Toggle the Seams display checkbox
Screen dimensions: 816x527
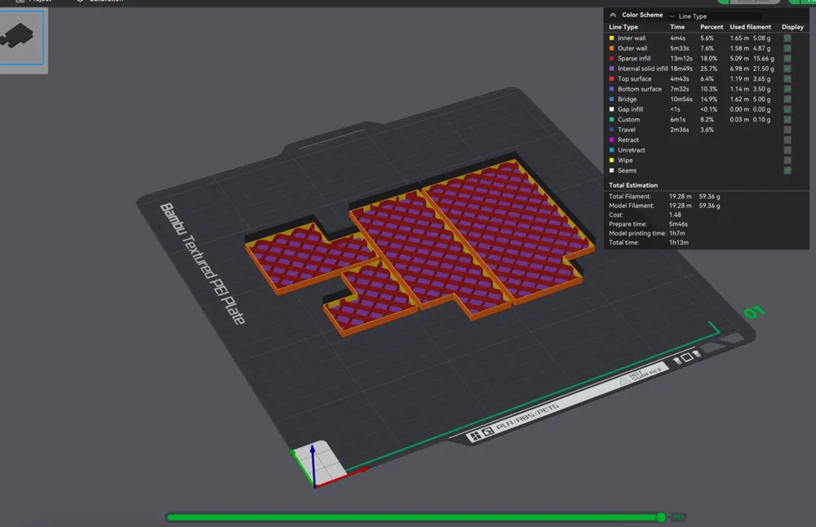(x=787, y=170)
